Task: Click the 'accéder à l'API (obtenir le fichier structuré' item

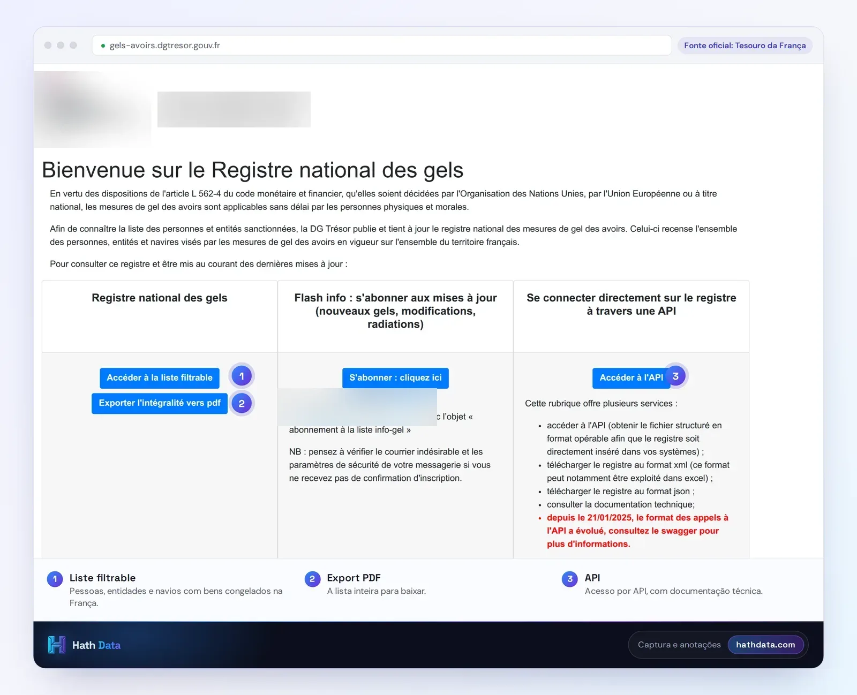Action: pos(634,439)
